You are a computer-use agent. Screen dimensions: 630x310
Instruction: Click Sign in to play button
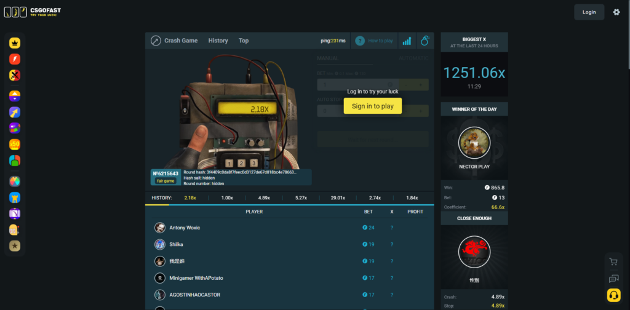pos(372,106)
